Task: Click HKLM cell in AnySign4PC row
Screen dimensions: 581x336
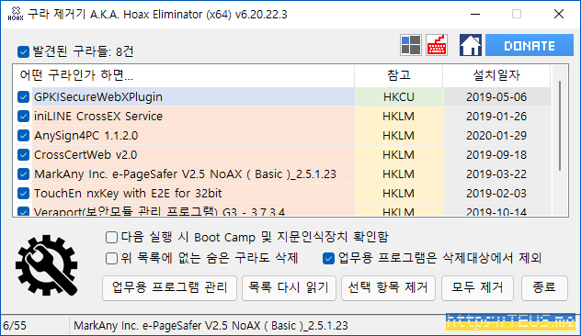Action: pyautogui.click(x=399, y=136)
